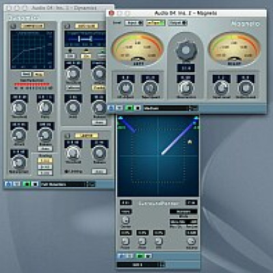The width and height of the screenshot is (273, 273).
Task: Click the left front speaker icon in panner
Action: coord(120,118)
